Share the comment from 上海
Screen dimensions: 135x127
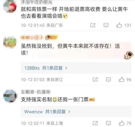click(x=95, y=123)
